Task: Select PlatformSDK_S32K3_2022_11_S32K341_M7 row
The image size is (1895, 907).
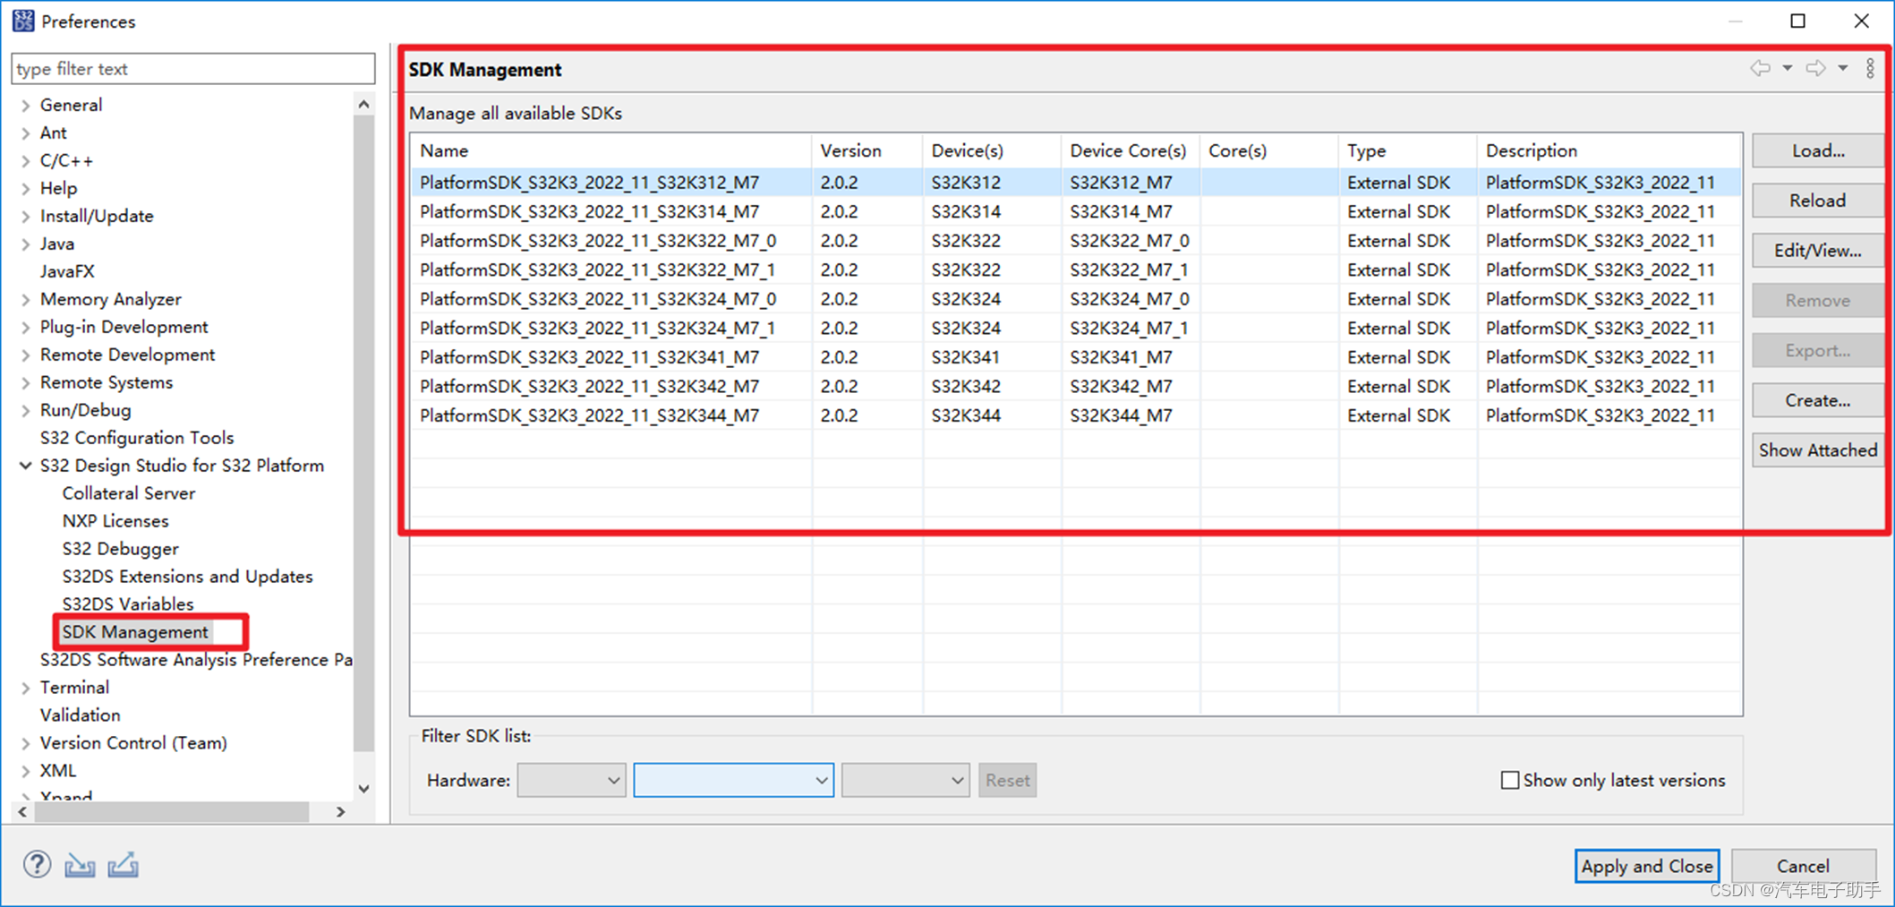Action: click(x=1077, y=357)
